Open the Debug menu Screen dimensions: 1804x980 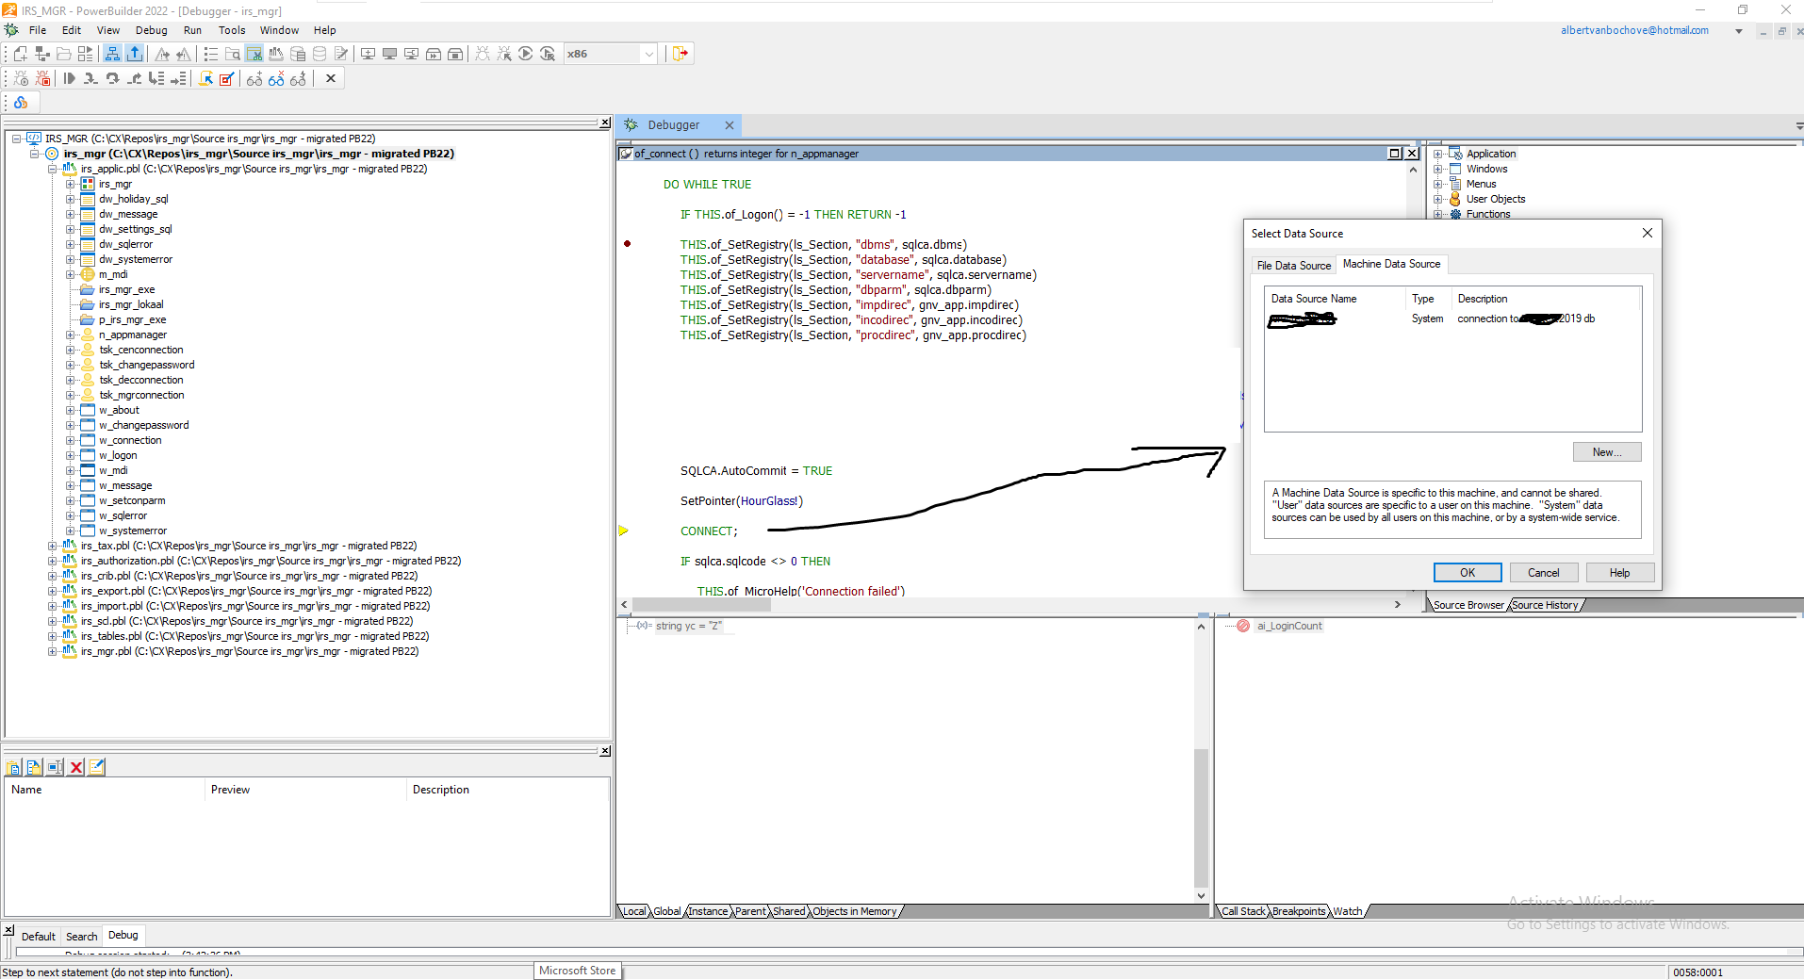151,30
